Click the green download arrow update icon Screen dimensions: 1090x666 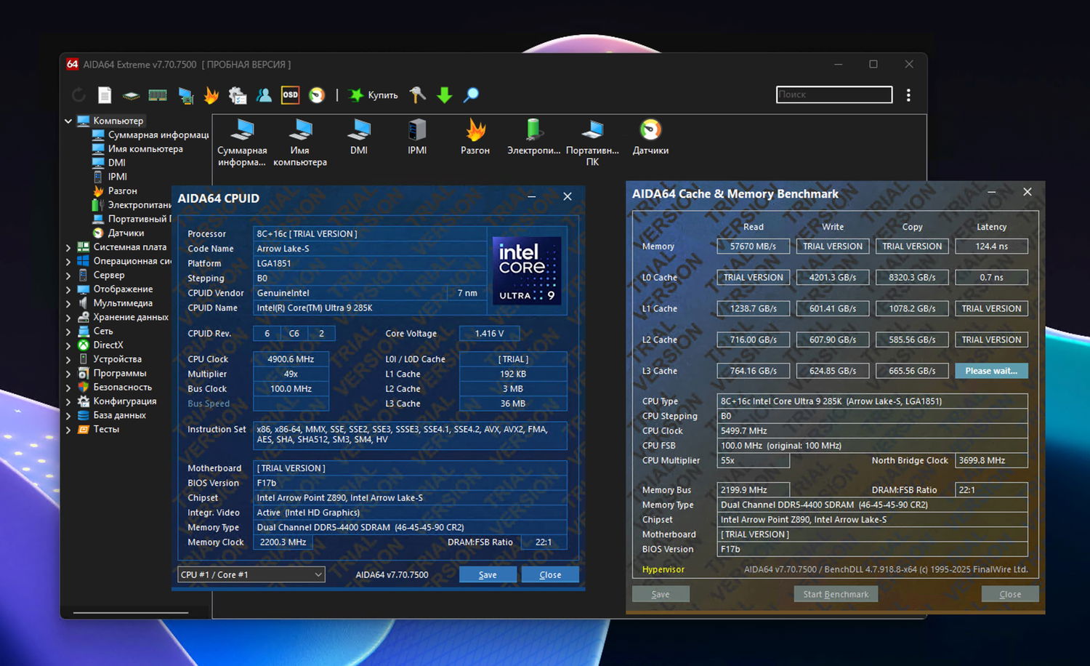[445, 95]
